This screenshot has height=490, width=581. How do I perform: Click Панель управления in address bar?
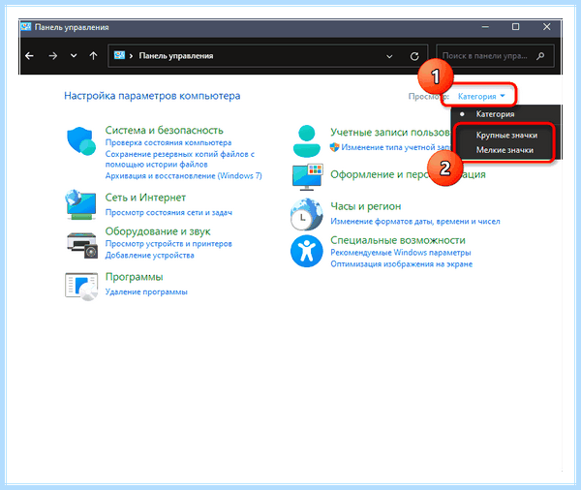click(176, 56)
